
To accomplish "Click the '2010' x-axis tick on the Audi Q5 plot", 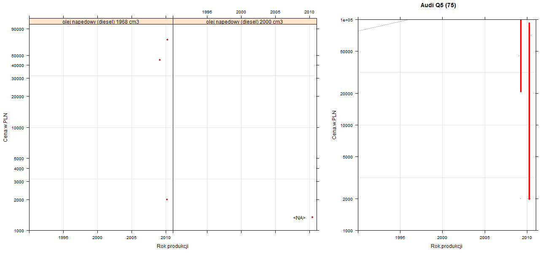I will click(527, 238).
